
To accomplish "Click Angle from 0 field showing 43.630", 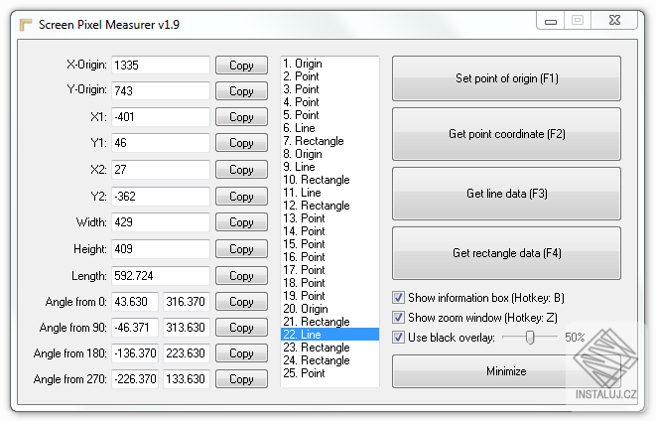I will [135, 302].
